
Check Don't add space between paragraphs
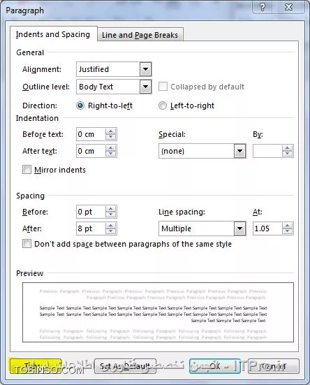pyautogui.click(x=27, y=244)
